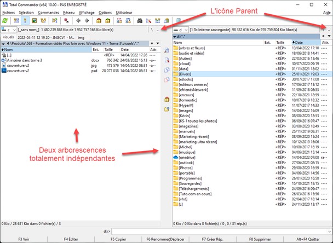Open the left panel drive c dropdown

tap(9, 29)
